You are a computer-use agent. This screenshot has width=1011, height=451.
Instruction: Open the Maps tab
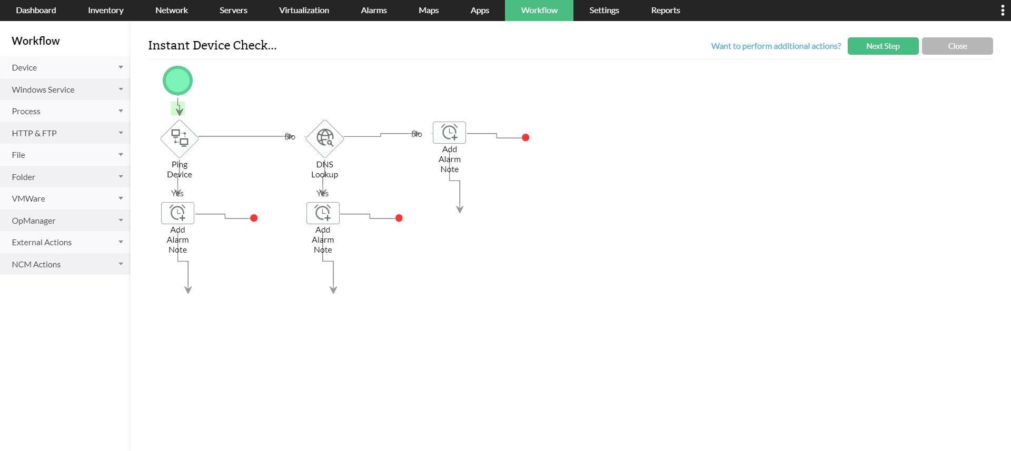[x=429, y=11]
